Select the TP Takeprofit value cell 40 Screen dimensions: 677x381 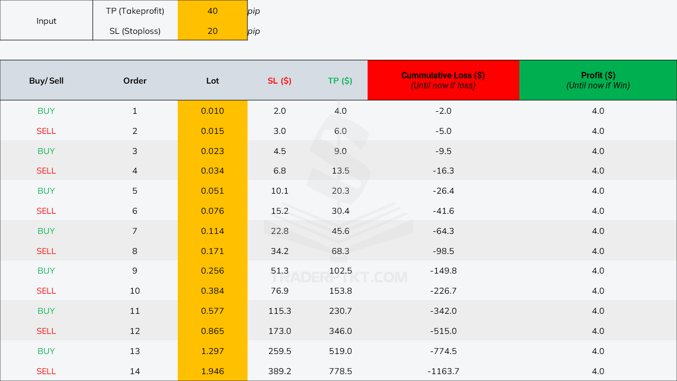pos(213,11)
